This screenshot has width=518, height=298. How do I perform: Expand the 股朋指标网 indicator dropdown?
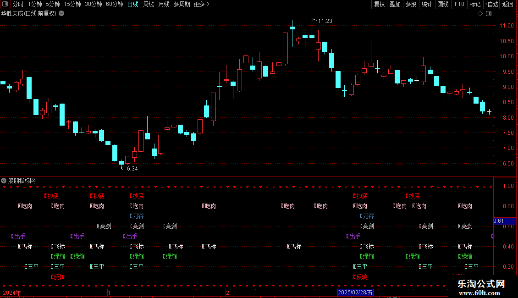point(4,181)
